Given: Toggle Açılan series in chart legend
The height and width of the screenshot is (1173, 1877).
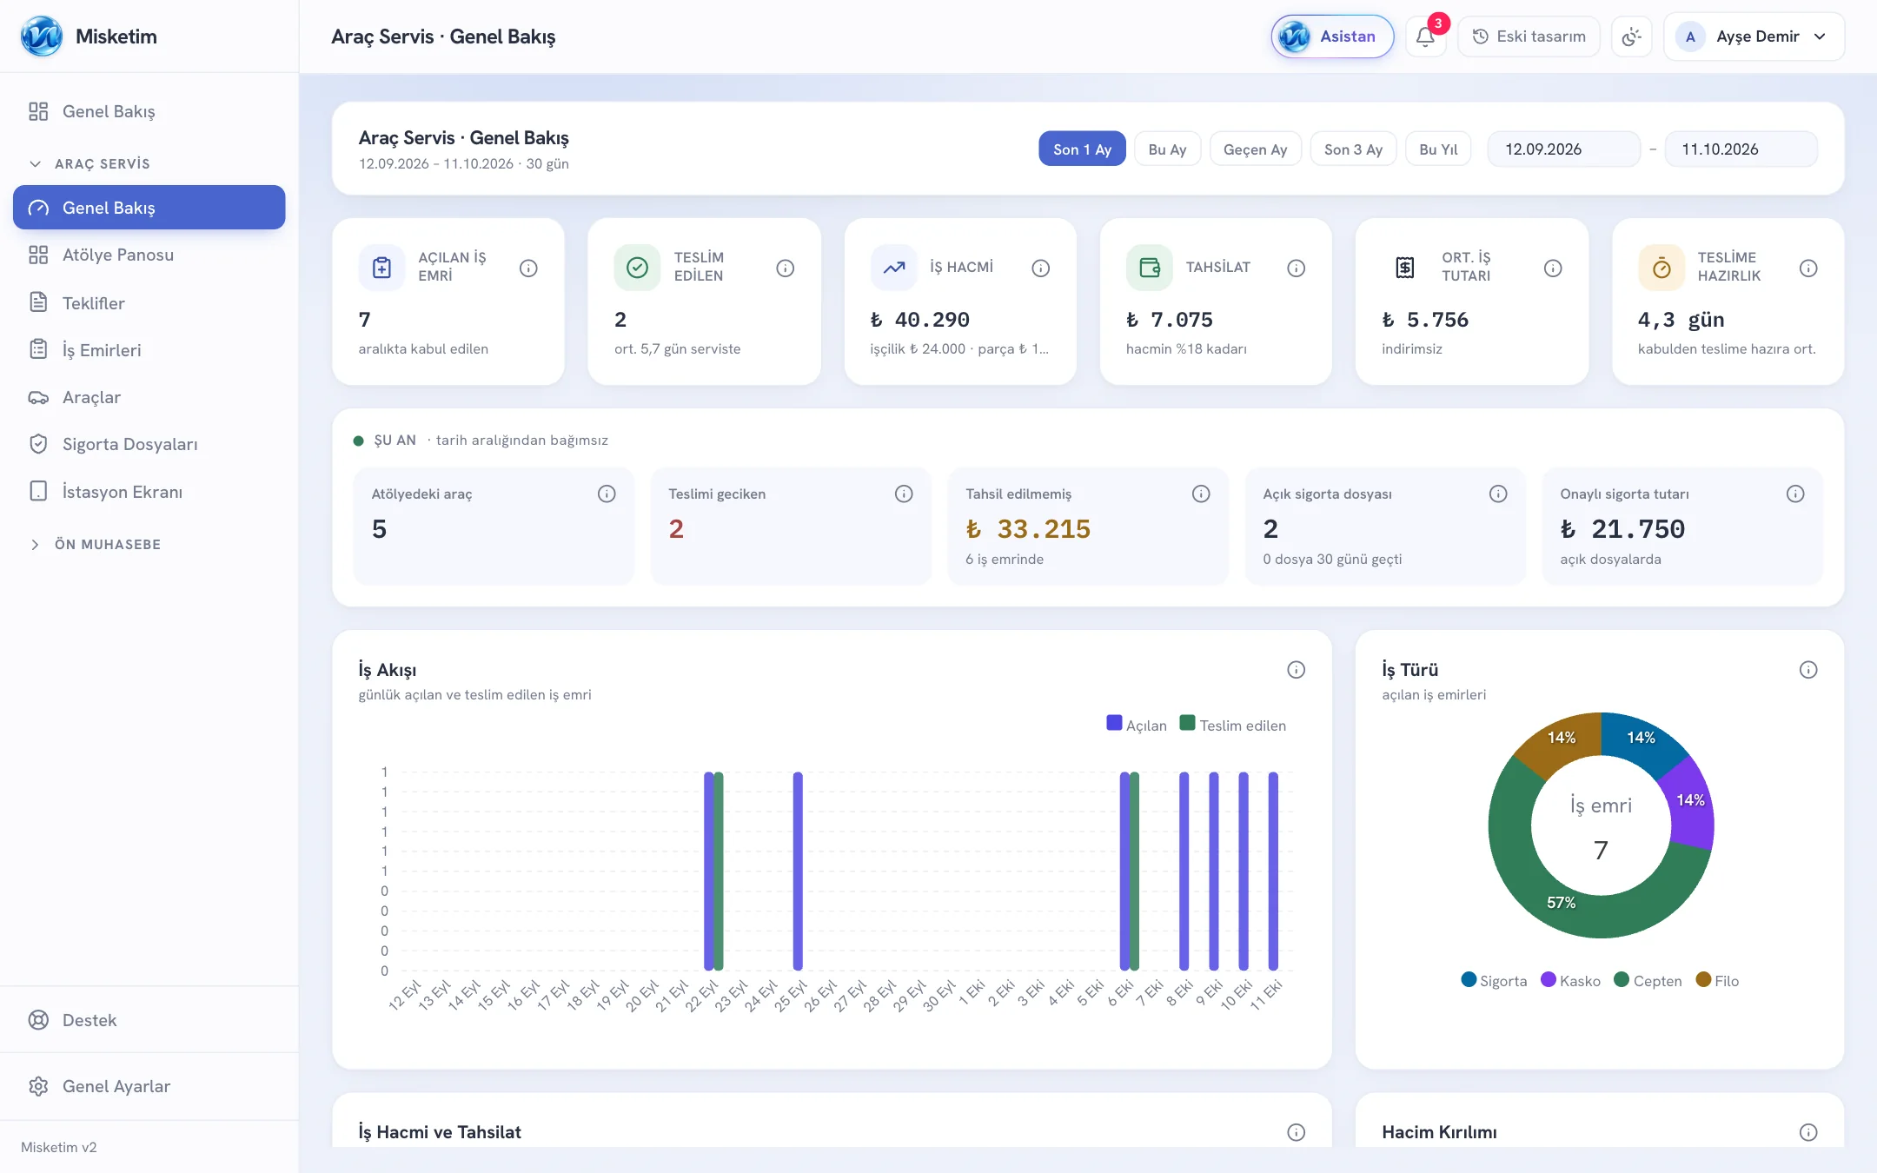Looking at the screenshot, I should tap(1137, 725).
